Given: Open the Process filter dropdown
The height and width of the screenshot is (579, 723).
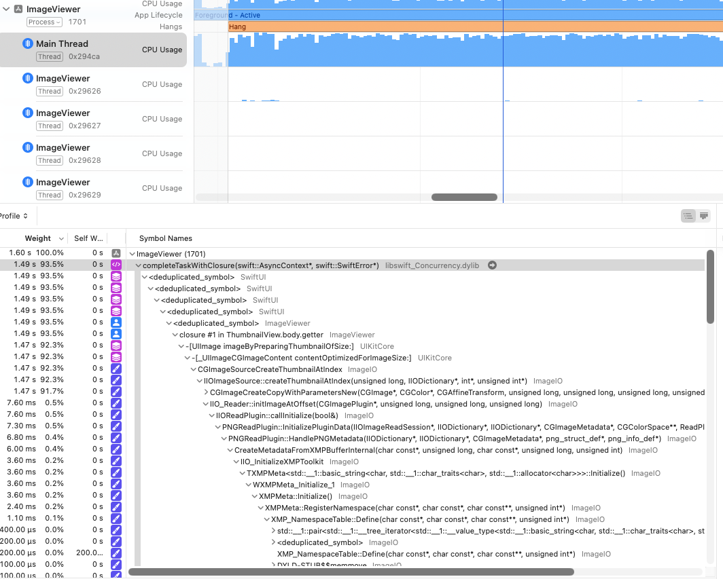Looking at the screenshot, I should 44,22.
